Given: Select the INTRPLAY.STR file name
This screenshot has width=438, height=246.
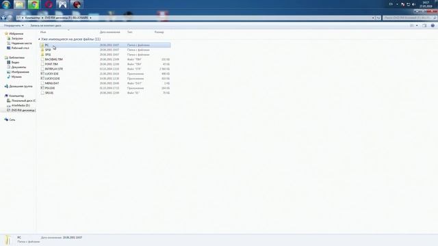Looking at the screenshot, I should tap(54, 69).
